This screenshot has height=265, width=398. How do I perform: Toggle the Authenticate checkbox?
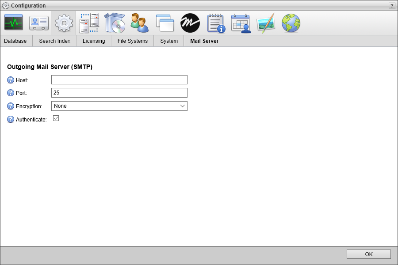pos(56,118)
